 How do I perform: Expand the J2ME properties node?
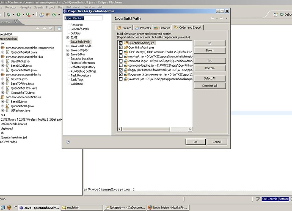pyautogui.click(x=68, y=38)
